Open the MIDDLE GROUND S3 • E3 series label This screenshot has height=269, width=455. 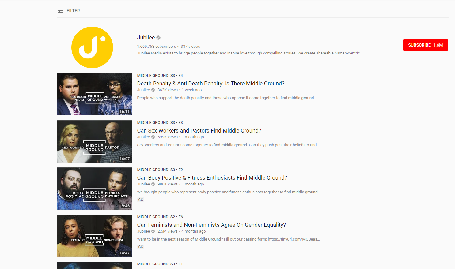coord(160,123)
